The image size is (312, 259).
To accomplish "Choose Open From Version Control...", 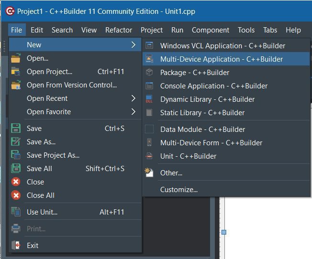I will click(x=76, y=85).
